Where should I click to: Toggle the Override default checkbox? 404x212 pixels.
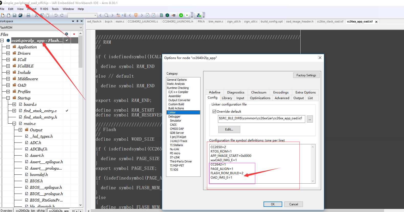(x=214, y=112)
